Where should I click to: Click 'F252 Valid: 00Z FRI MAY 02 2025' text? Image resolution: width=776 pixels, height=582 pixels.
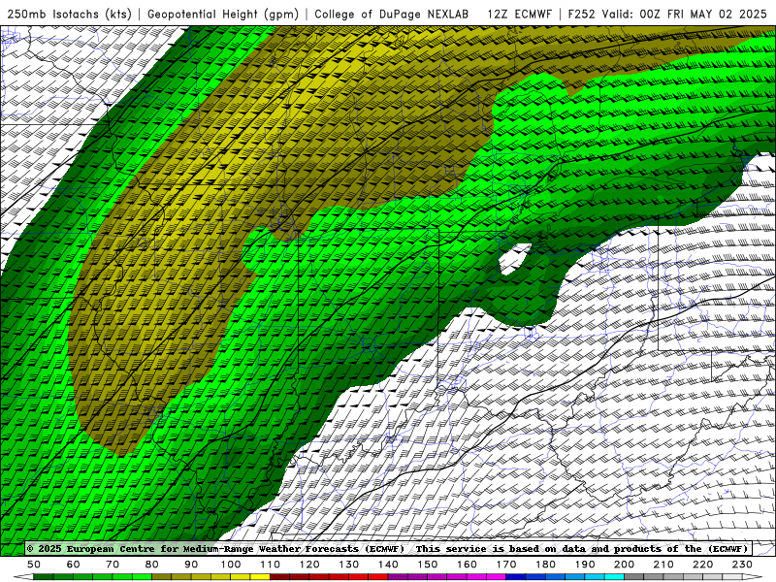(667, 14)
